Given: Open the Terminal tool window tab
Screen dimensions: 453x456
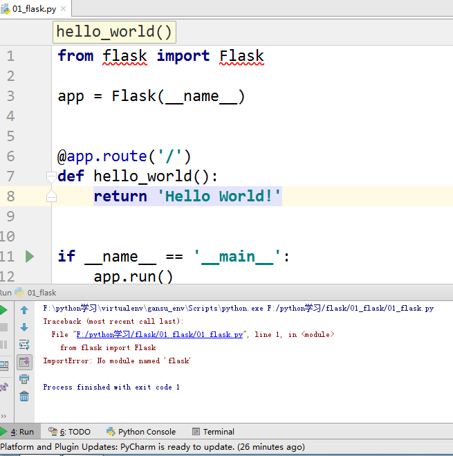Looking at the screenshot, I should tap(214, 432).
